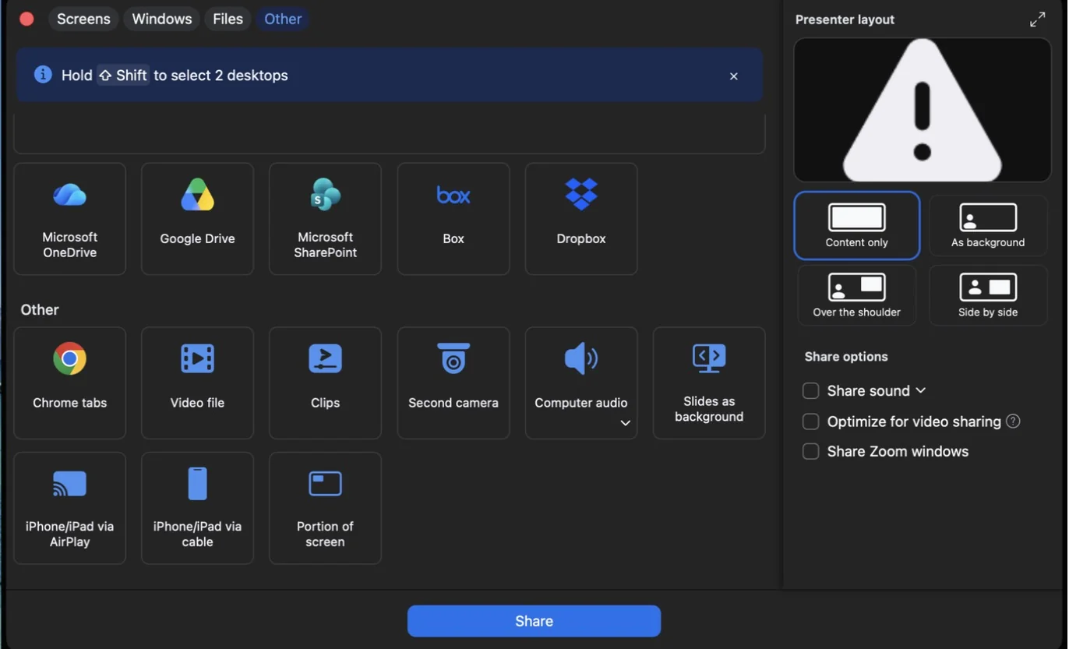
Task: Select iPhone/iPad via AirPlay
Action: pyautogui.click(x=69, y=508)
